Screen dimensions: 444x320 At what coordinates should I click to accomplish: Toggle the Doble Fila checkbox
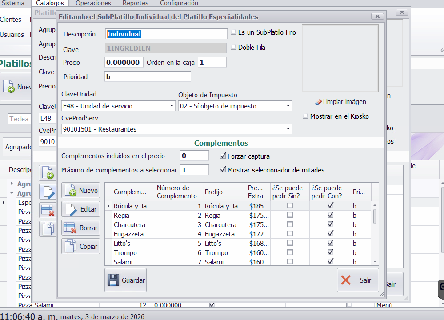(234, 47)
